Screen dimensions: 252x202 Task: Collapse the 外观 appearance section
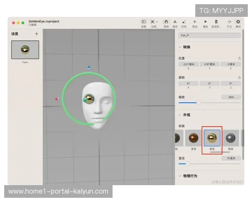coord(180,115)
